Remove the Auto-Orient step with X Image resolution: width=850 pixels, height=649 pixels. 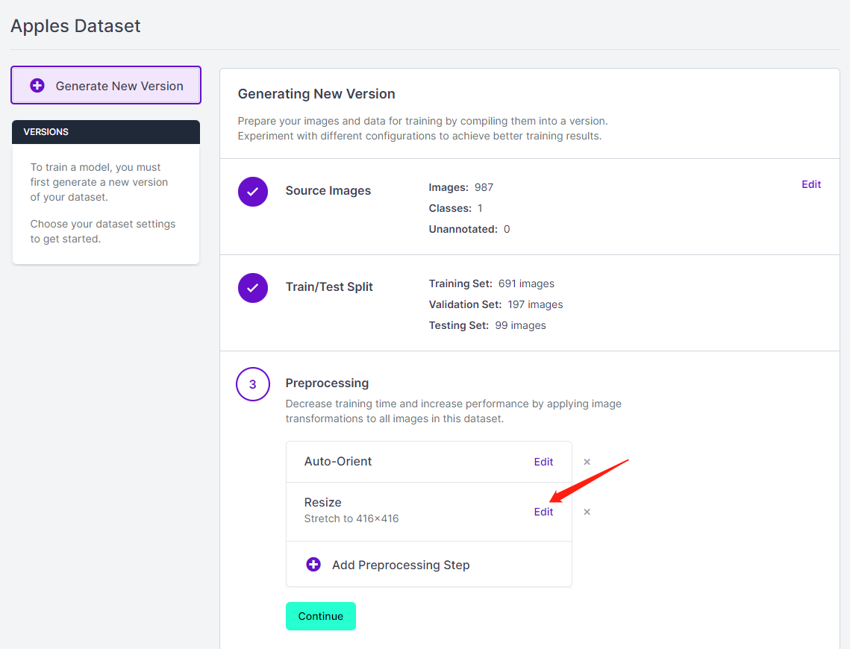[x=587, y=462]
